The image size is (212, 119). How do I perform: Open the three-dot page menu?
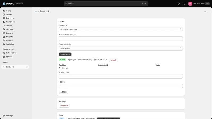(205, 11)
